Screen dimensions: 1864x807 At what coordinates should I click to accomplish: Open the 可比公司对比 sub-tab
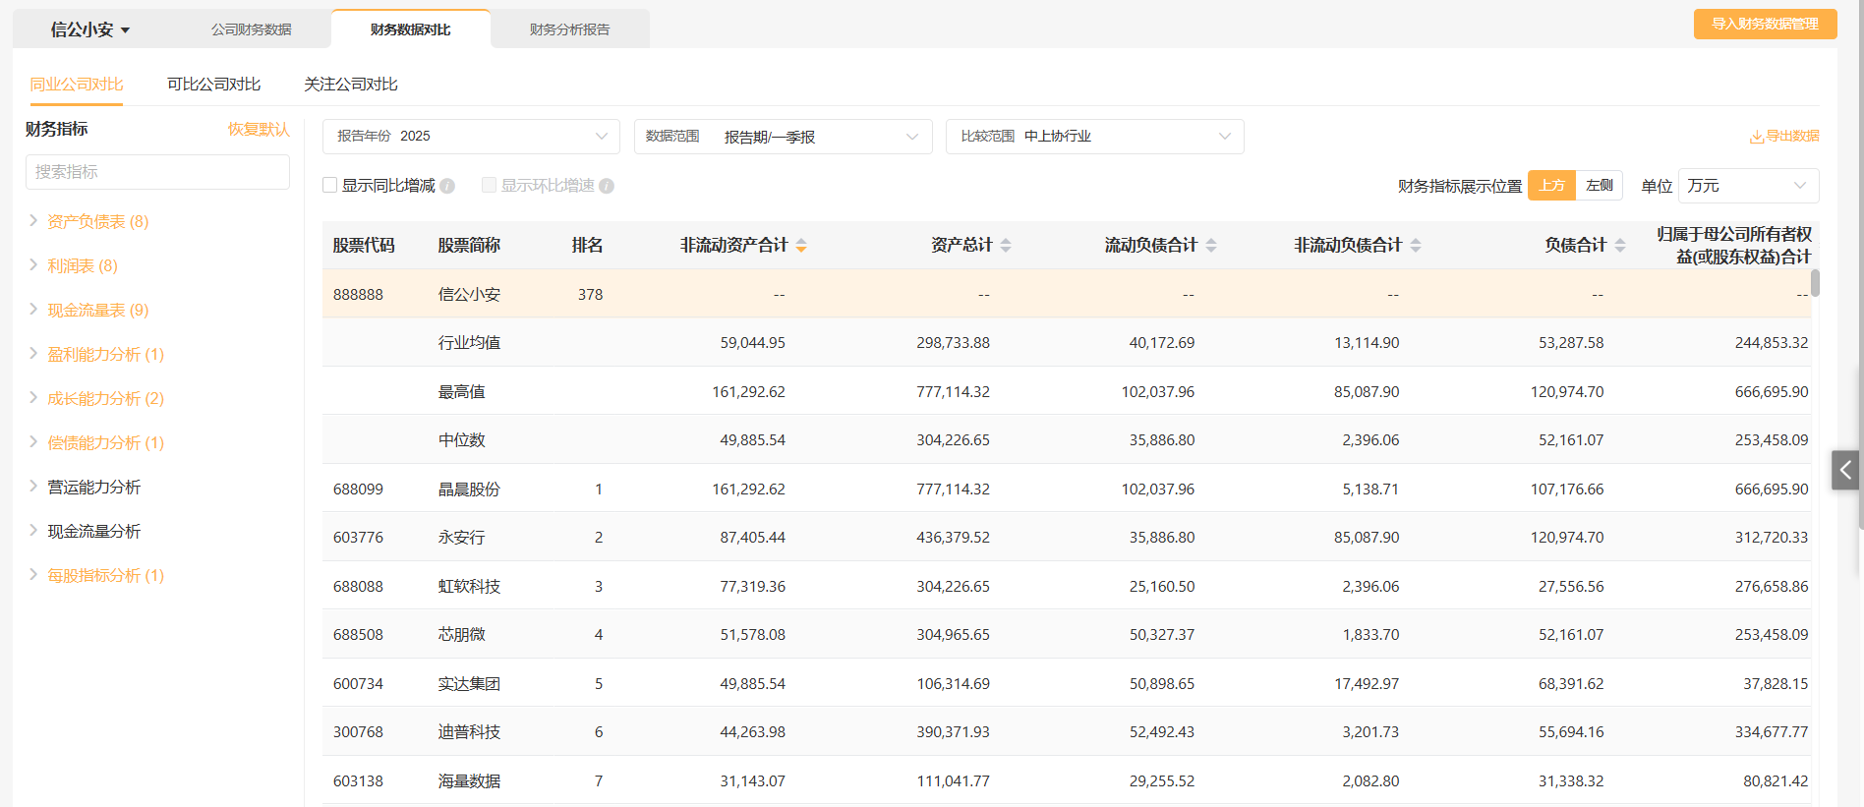(x=213, y=85)
